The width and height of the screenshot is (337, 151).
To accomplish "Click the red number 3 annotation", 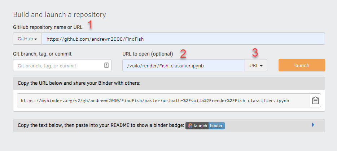I will coord(255,53).
